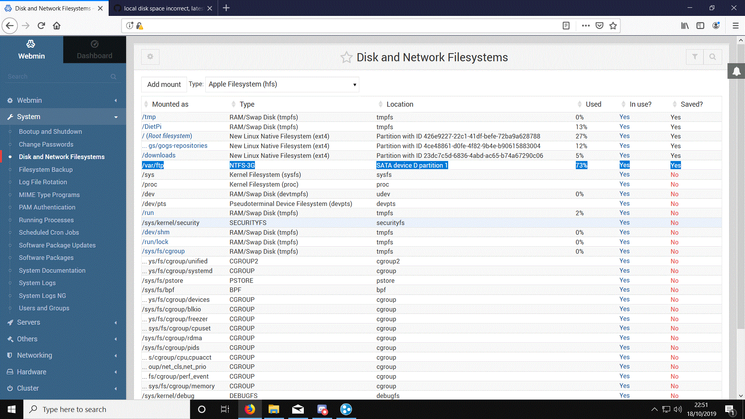Bookmark this page star icon

613,26
